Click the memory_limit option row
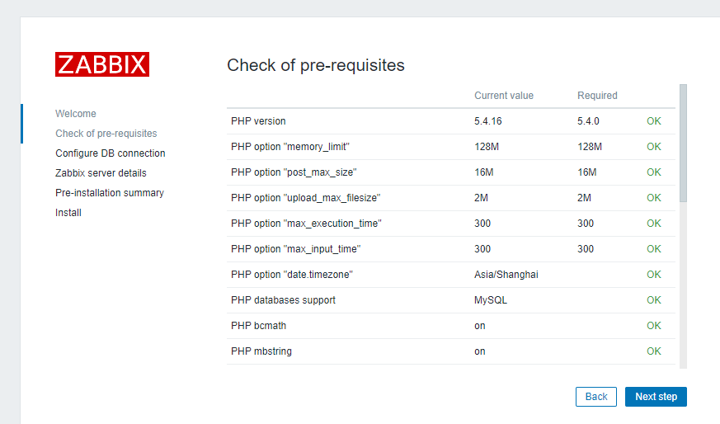The width and height of the screenshot is (720, 424). (294, 147)
